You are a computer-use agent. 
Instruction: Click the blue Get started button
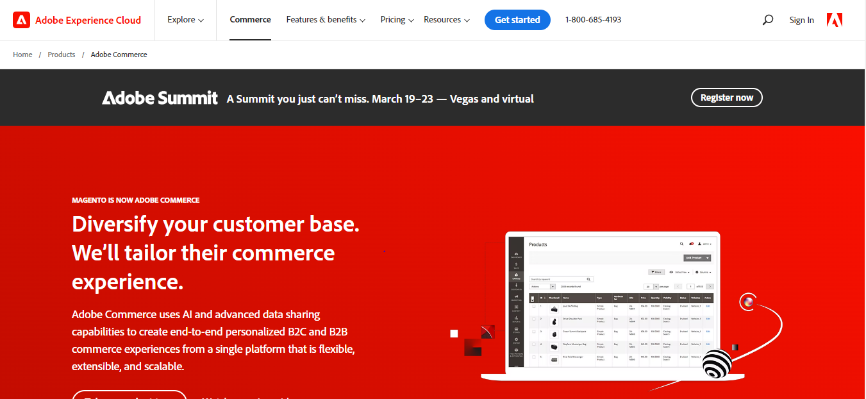tap(517, 20)
